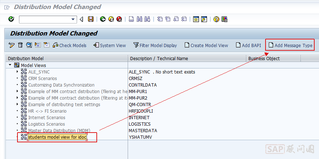Screen dimensions: 319x159
Task: Click the Print icon in the toolbar
Action: [131, 19]
